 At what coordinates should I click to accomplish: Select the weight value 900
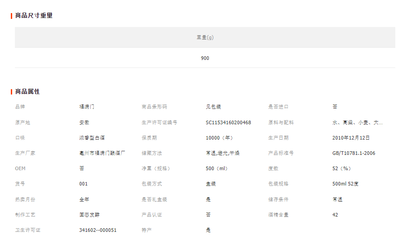click(205, 58)
